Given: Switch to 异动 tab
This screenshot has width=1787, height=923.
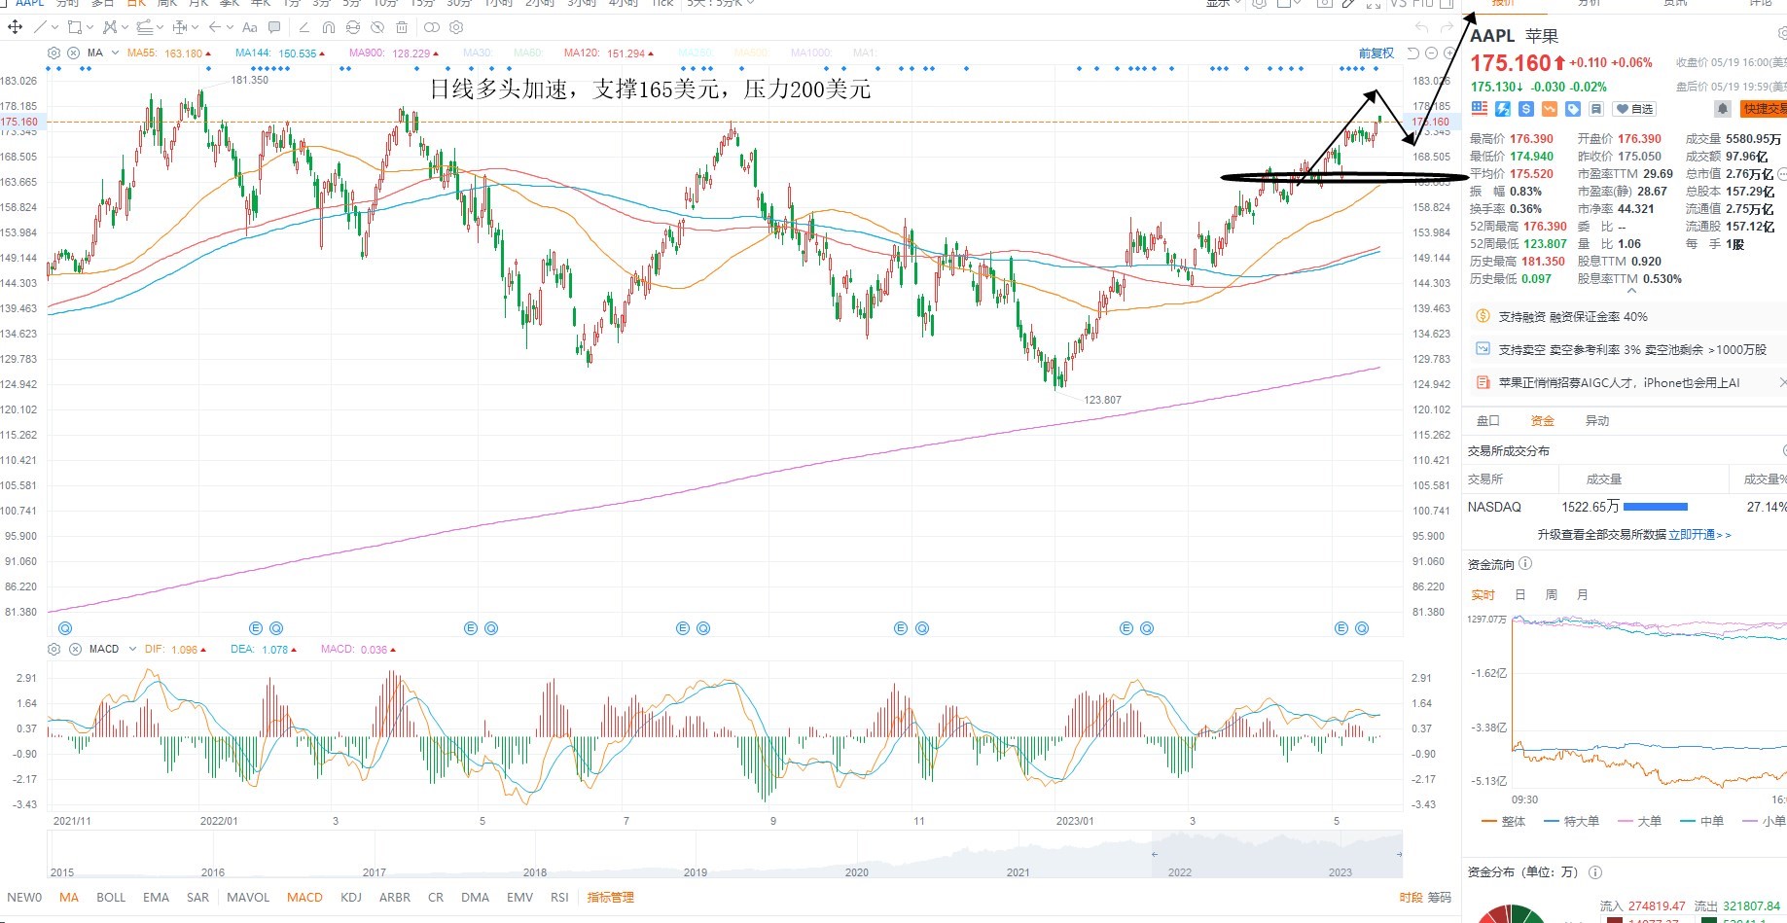Looking at the screenshot, I should (1597, 421).
